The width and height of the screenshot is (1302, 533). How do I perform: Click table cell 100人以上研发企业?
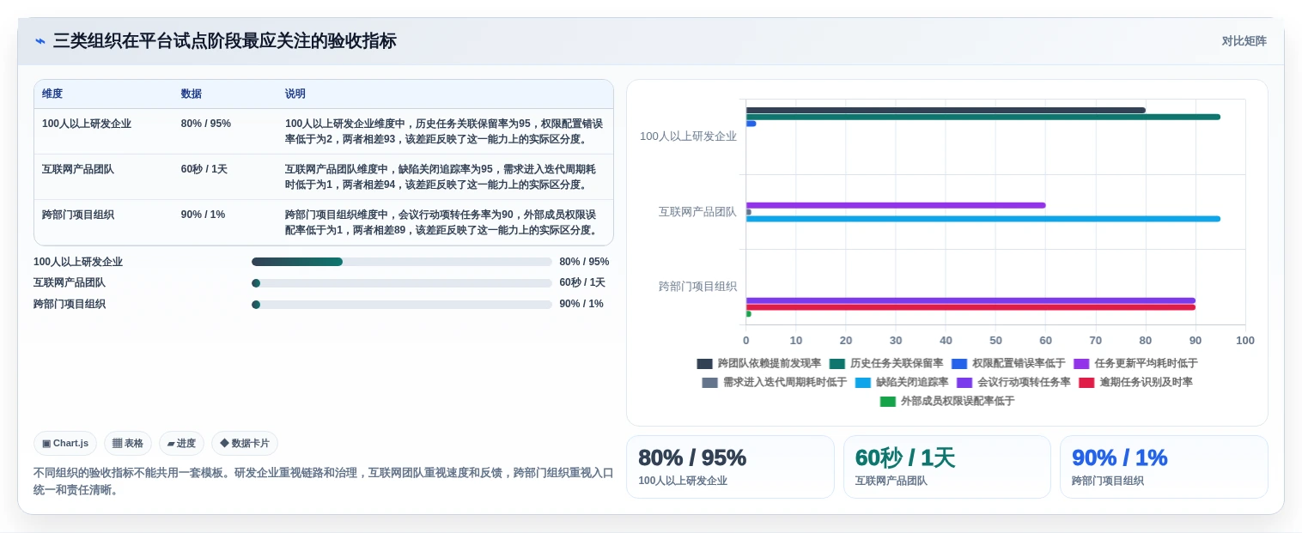(x=87, y=124)
